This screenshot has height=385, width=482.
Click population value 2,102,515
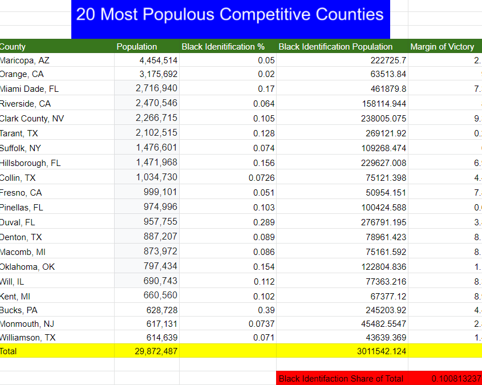click(x=147, y=132)
